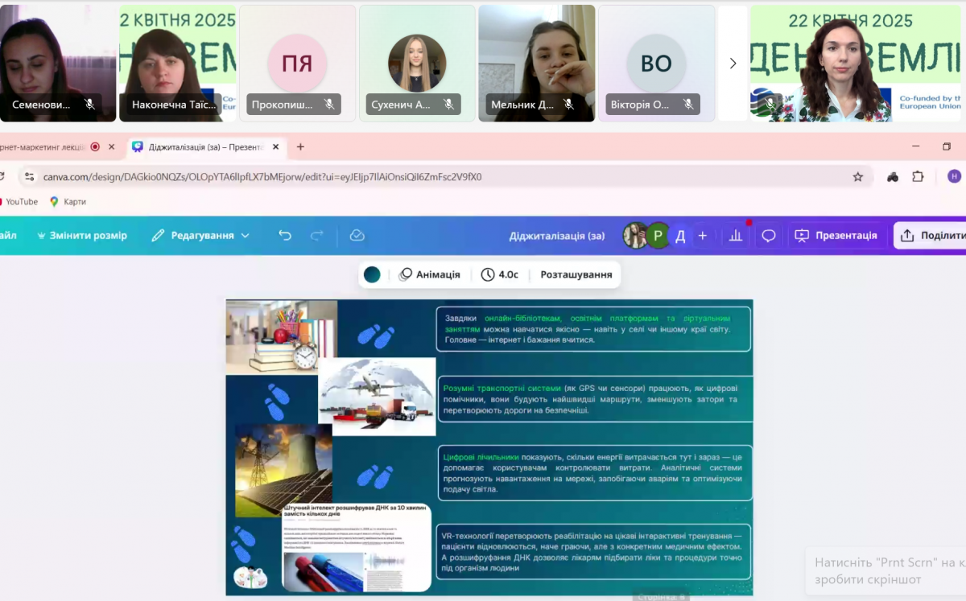Select the text box about VR-технології
The height and width of the screenshot is (601, 966).
pyautogui.click(x=594, y=552)
